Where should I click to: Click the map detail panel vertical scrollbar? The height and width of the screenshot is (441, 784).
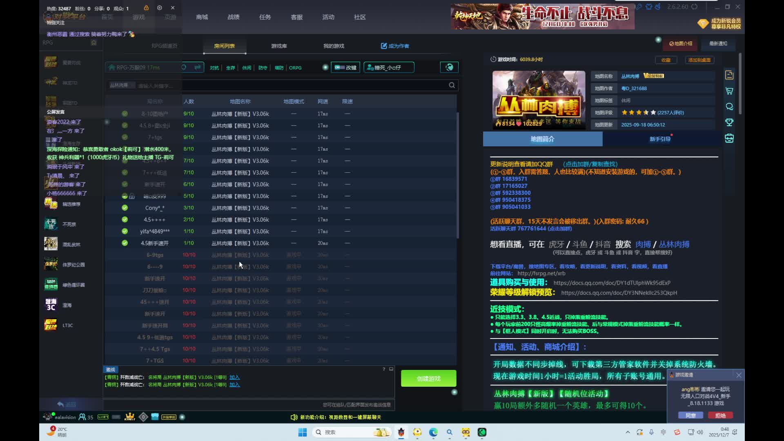pos(740,84)
